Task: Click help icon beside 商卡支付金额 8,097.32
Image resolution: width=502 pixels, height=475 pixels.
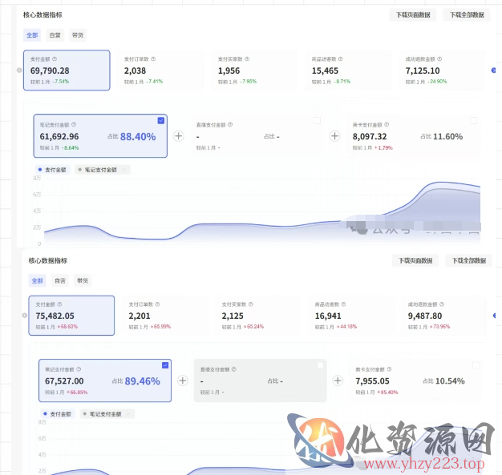Action: click(x=387, y=124)
